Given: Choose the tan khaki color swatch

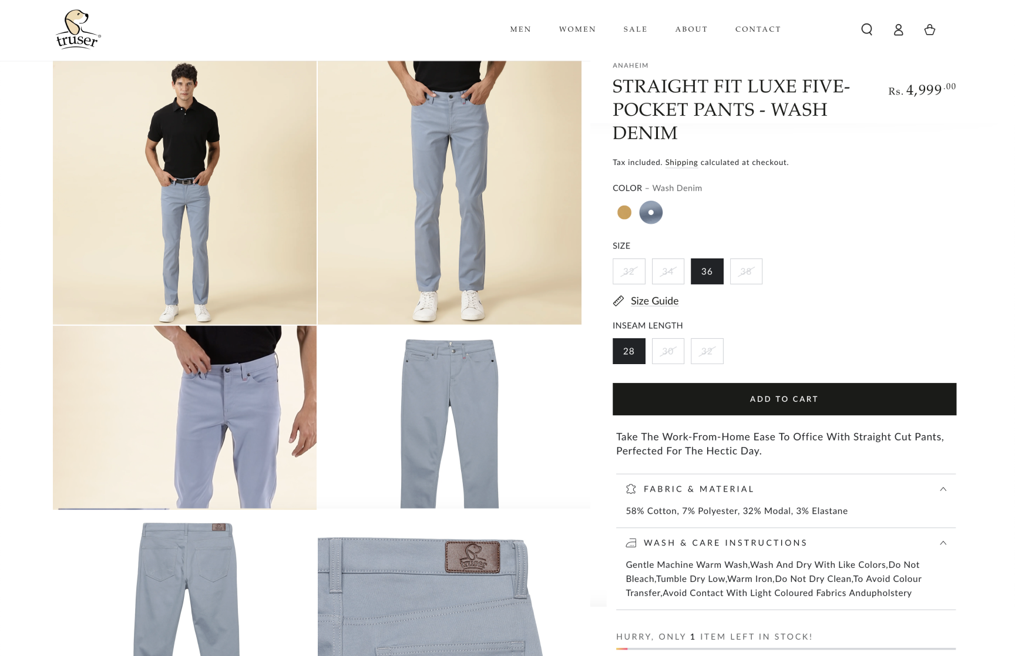Looking at the screenshot, I should [x=624, y=212].
